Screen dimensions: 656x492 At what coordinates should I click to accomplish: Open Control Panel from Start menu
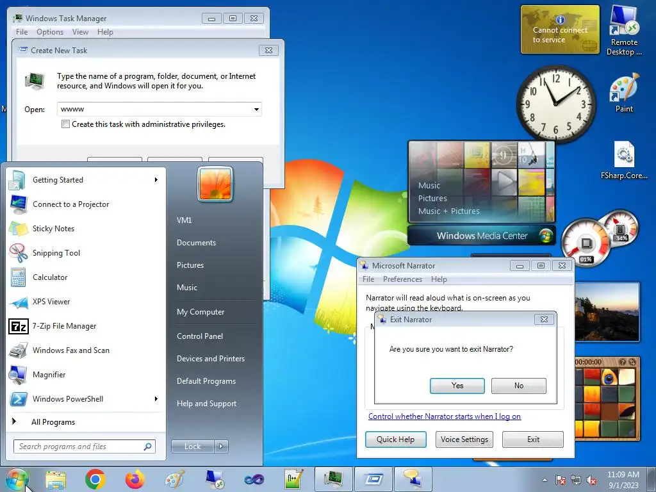pyautogui.click(x=200, y=336)
